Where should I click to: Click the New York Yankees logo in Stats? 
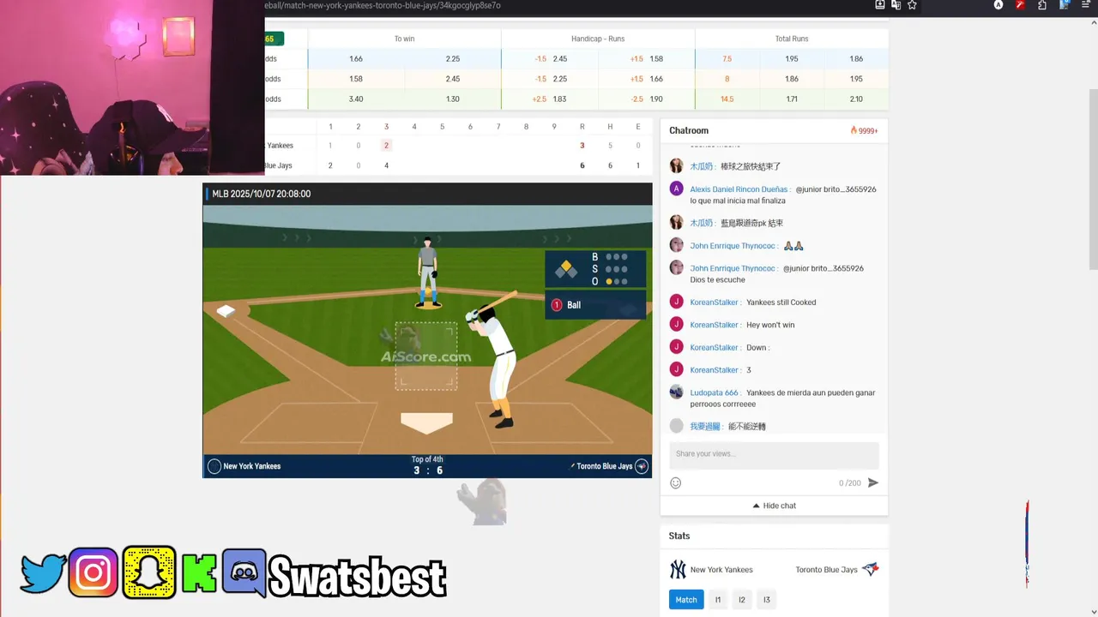tap(678, 570)
